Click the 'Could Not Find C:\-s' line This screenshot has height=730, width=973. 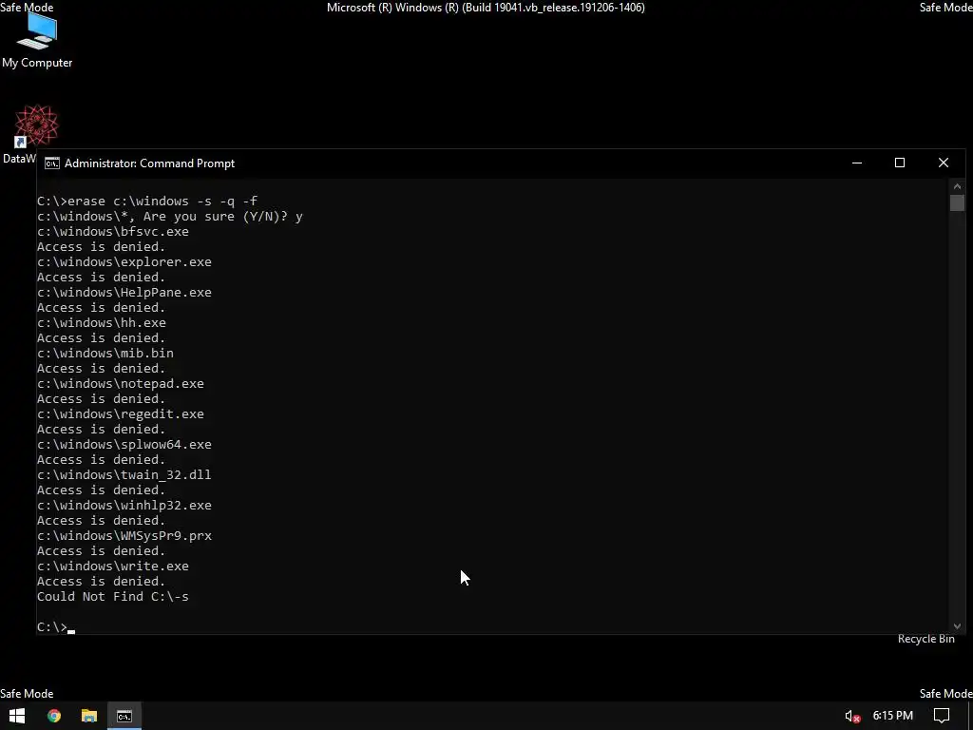tap(113, 597)
